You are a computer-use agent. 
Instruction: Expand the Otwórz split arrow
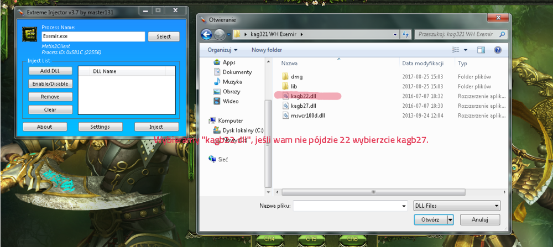(x=450, y=219)
